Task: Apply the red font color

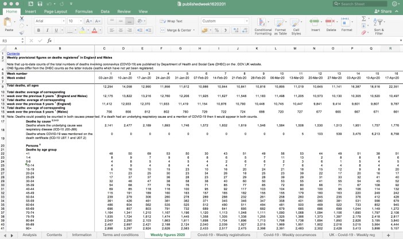Action: [x=94, y=30]
